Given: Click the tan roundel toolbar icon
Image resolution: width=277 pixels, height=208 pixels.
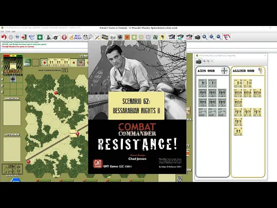Looking at the screenshot, I should 141,37.
